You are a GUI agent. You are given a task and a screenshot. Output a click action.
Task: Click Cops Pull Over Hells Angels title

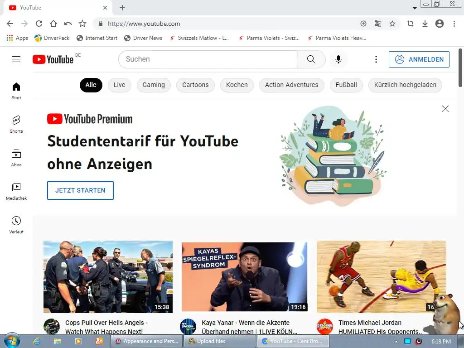click(x=106, y=327)
